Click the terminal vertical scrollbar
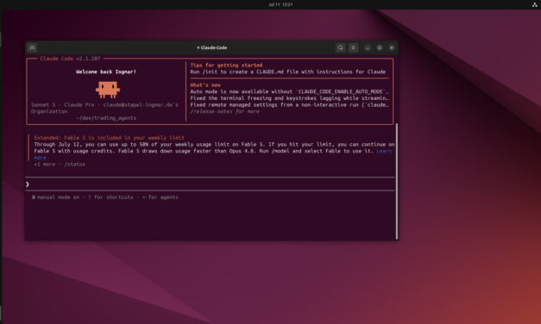 pos(397,181)
